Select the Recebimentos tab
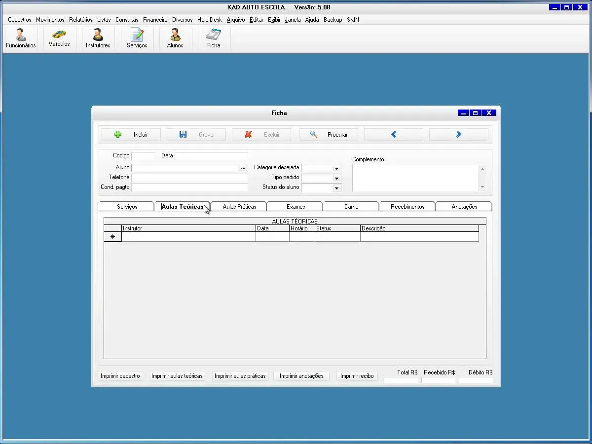This screenshot has width=592, height=444. click(407, 207)
